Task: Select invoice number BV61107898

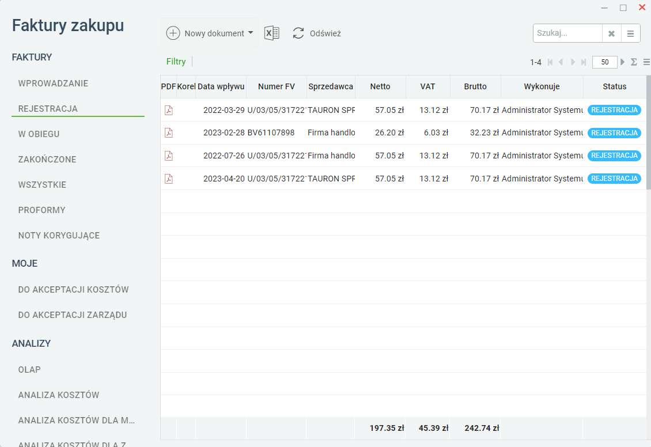Action: pos(271,133)
